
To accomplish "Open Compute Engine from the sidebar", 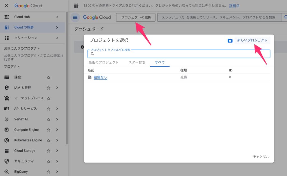I will point(26,130).
